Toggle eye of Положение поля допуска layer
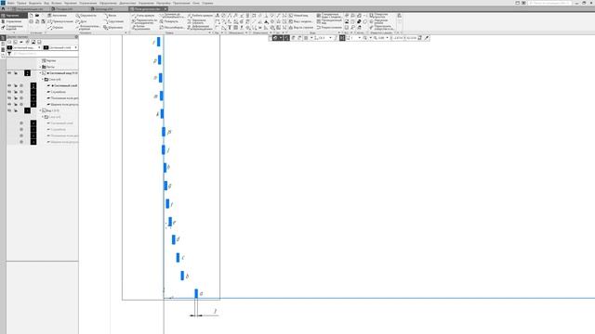This screenshot has width=595, height=334. (9, 98)
